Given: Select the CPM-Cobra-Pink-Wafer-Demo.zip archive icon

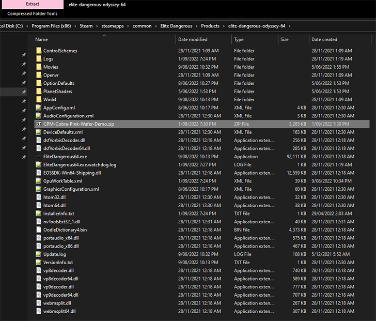Looking at the screenshot, I should pos(39,124).
